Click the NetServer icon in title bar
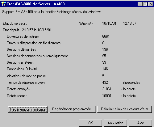The image size is (154, 127). 3,4
